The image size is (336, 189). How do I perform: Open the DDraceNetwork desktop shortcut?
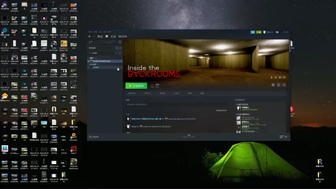tap(73, 137)
